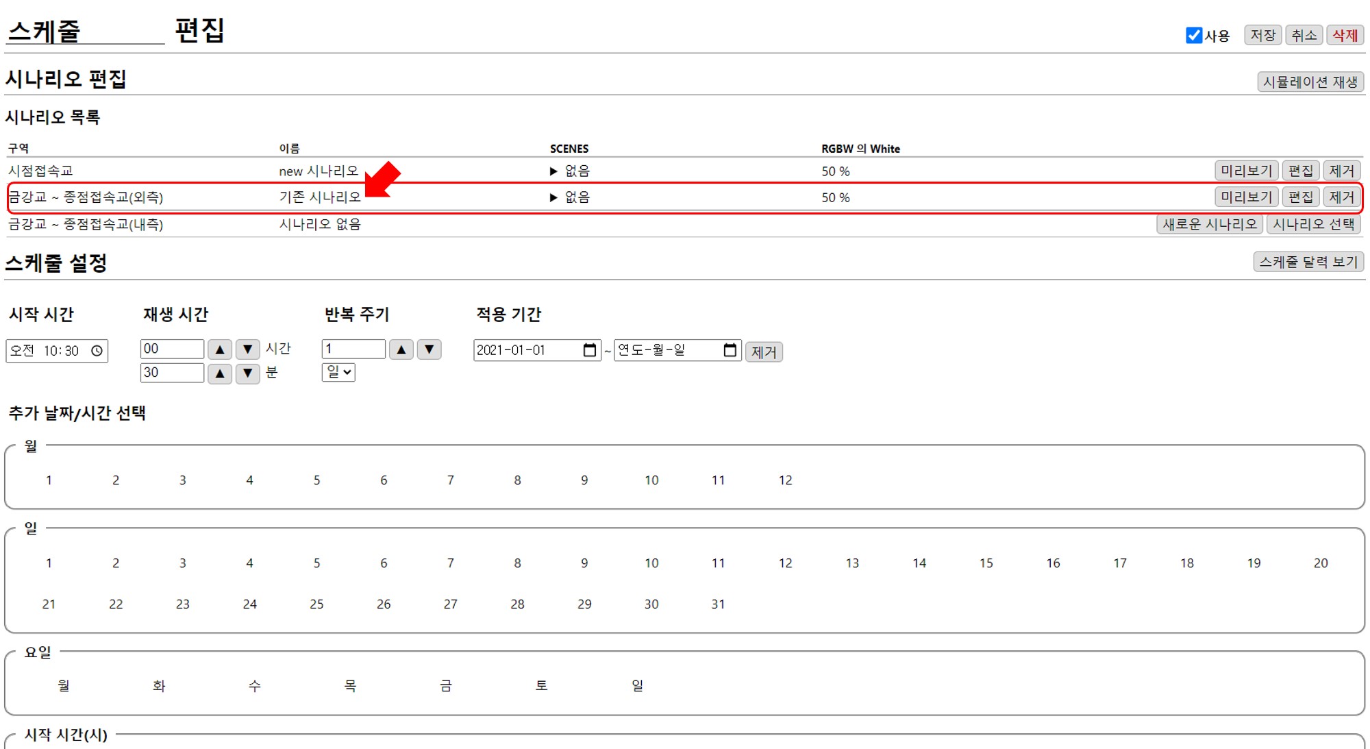Click the 재생 시간 hours input field
Image resolution: width=1370 pixels, height=749 pixels.
[x=172, y=349]
